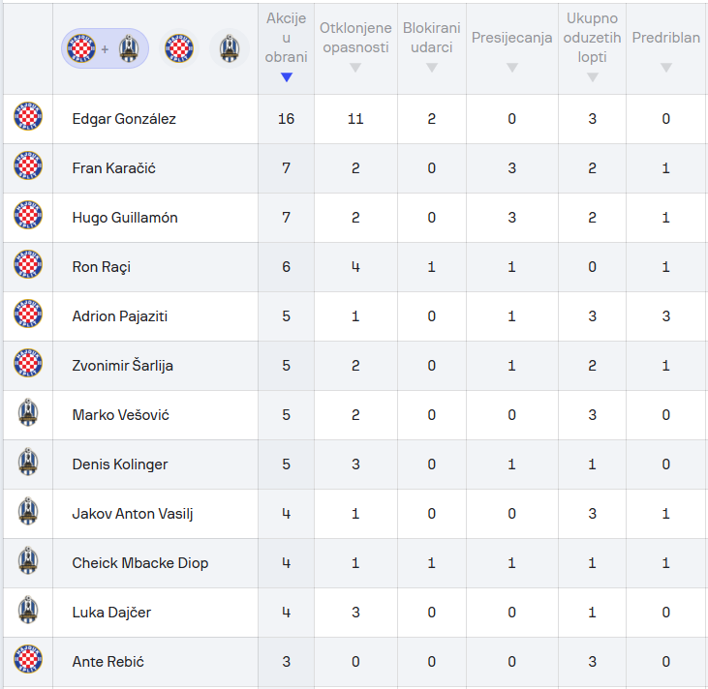Sort by Otklonjene opasnosti column
Image resolution: width=708 pixels, height=689 pixels.
tap(355, 47)
